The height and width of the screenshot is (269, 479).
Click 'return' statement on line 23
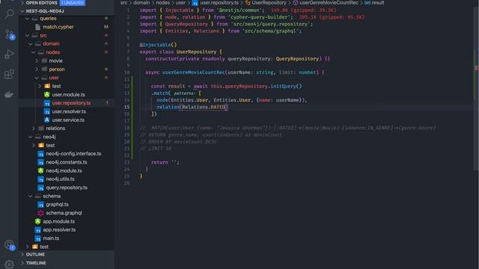click(x=159, y=163)
